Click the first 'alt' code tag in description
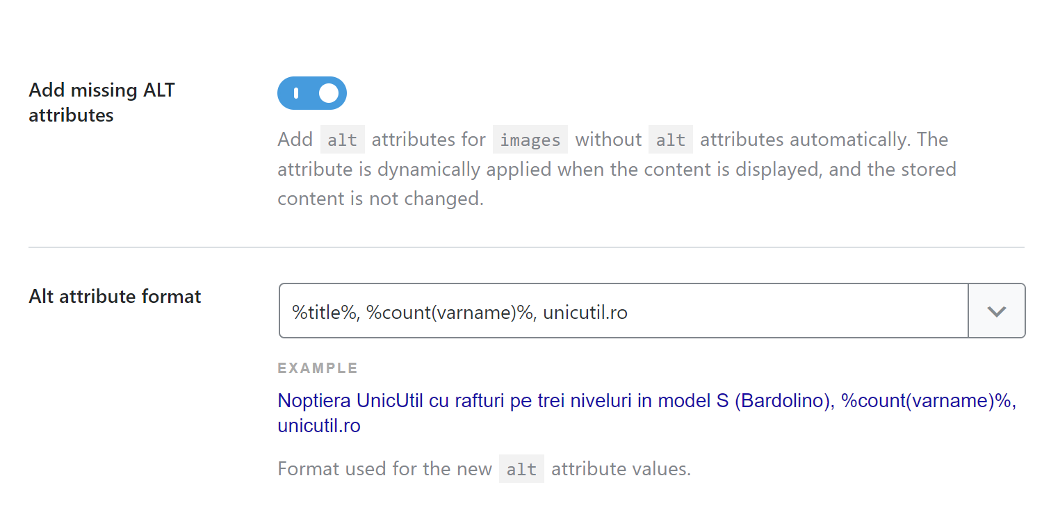Image resolution: width=1051 pixels, height=510 pixels. click(x=342, y=140)
